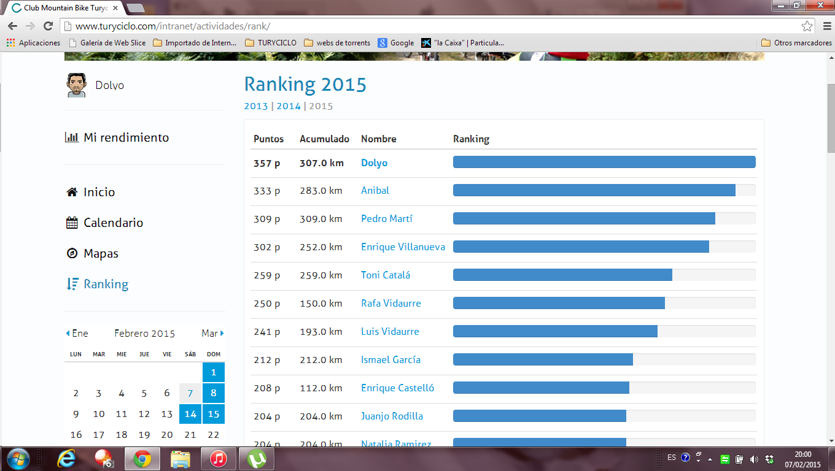Bookmark page with the star icon
Image resolution: width=835 pixels, height=471 pixels.
[807, 26]
